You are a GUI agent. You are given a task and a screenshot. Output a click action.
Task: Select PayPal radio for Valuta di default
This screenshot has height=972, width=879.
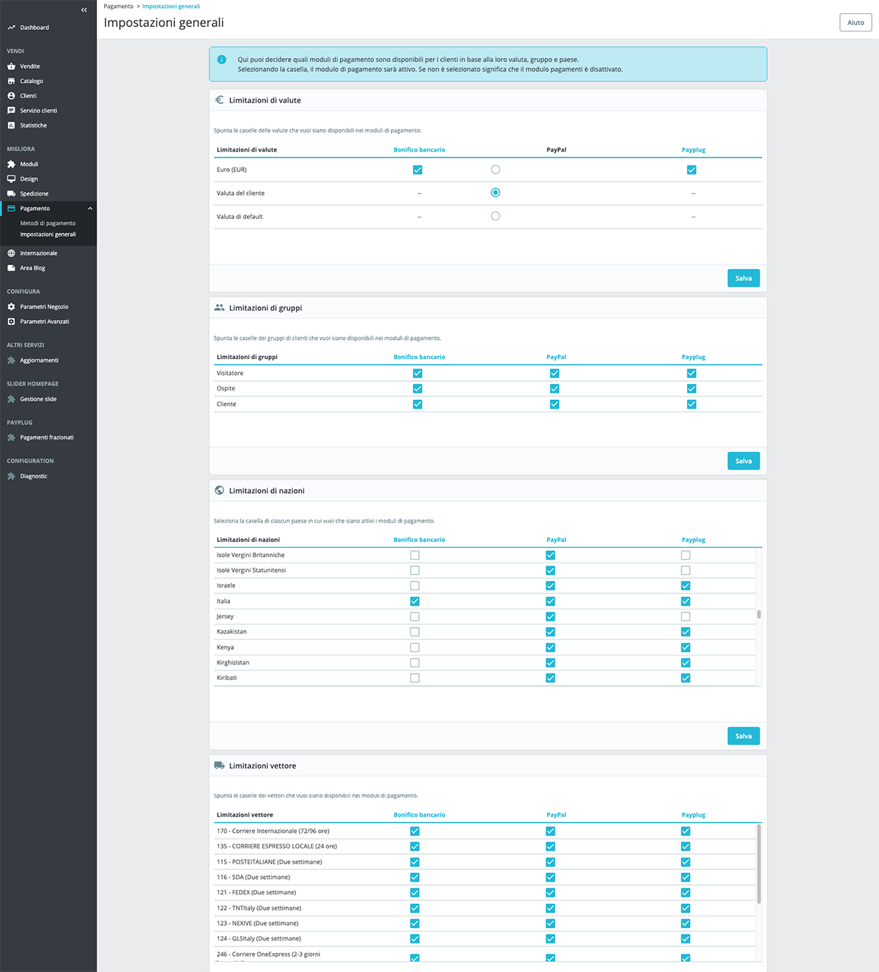click(495, 216)
